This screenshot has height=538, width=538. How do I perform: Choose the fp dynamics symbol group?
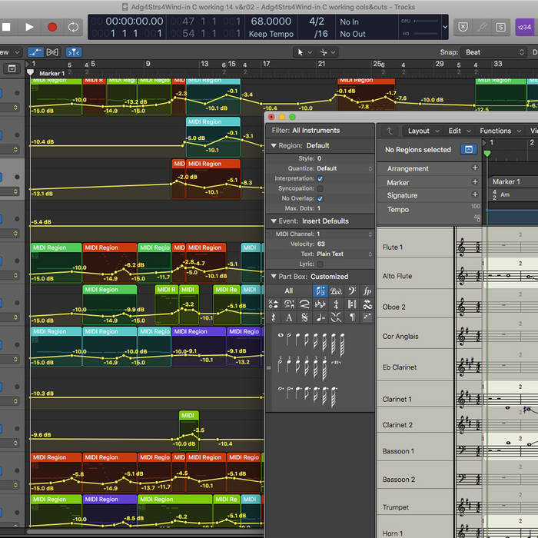click(367, 291)
